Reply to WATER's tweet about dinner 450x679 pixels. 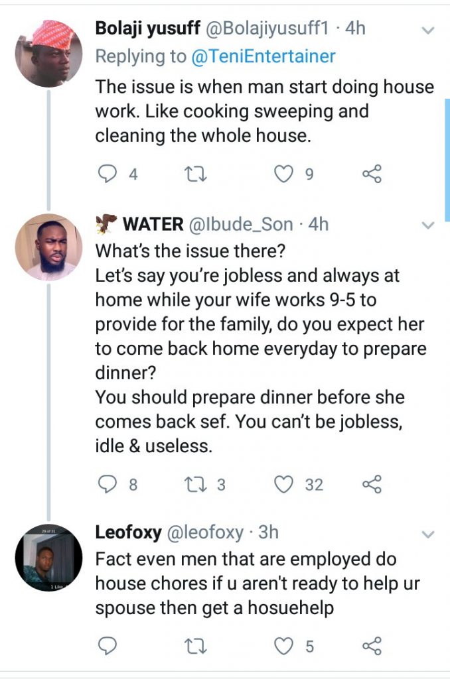click(x=108, y=485)
